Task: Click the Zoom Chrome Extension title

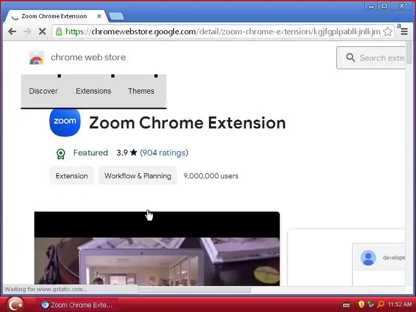Action: point(187,123)
